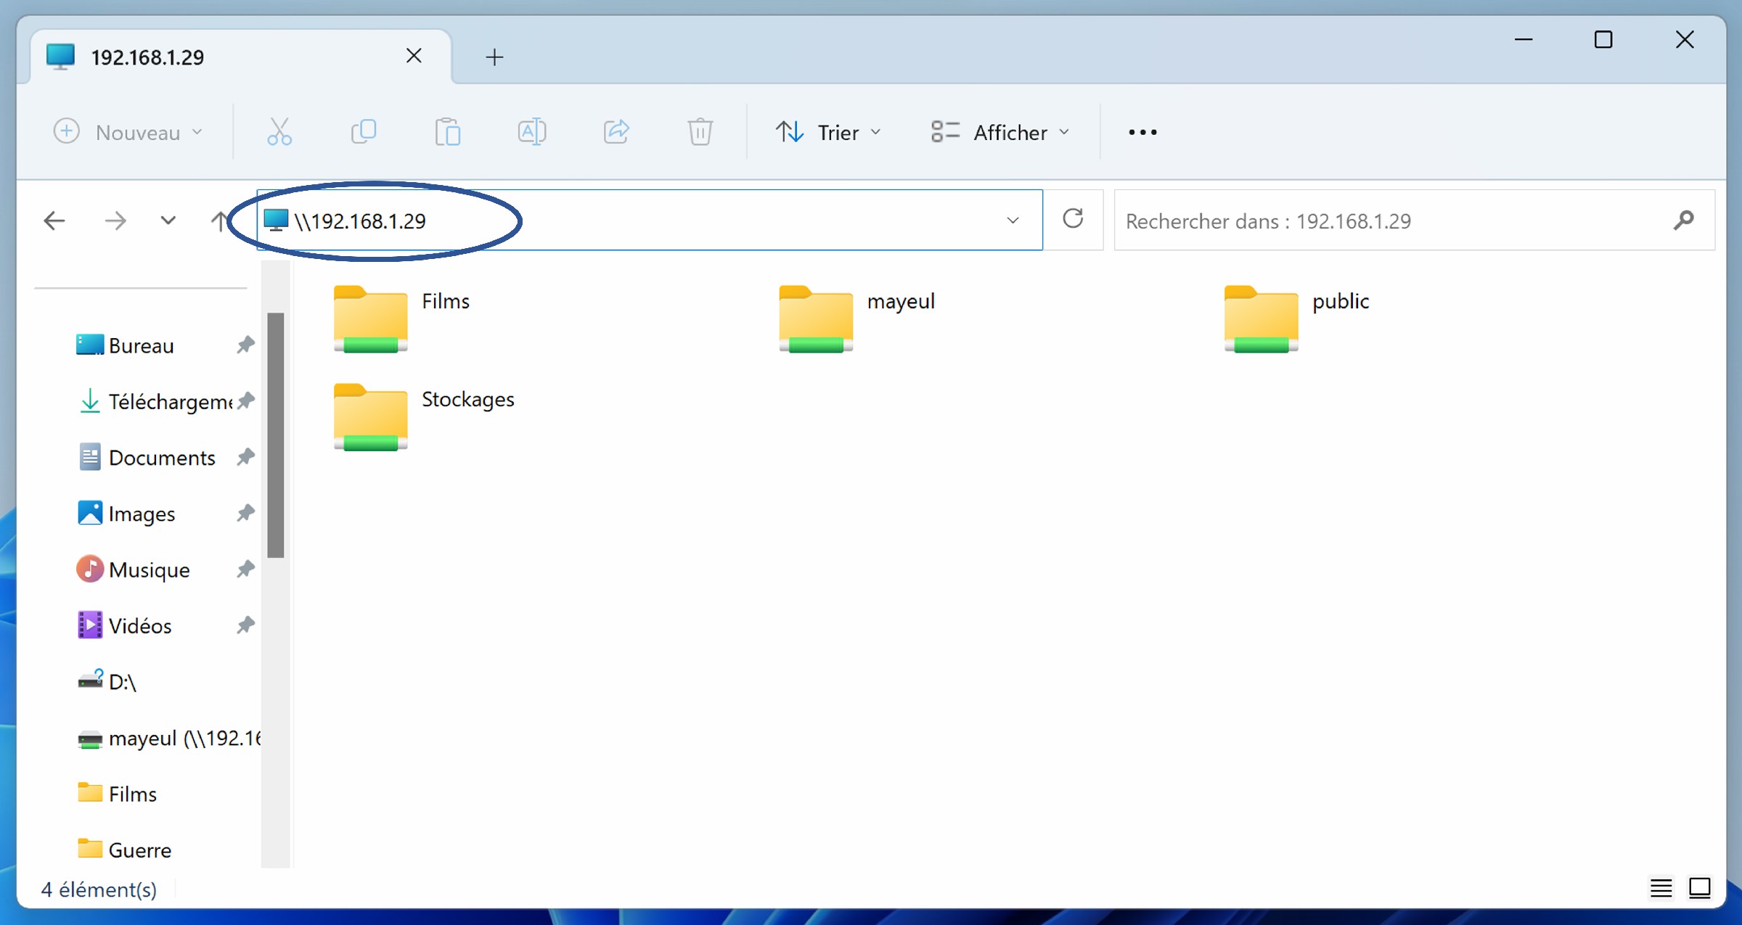Click the Delete trash icon
Image resolution: width=1742 pixels, height=925 pixels.
[x=700, y=132]
